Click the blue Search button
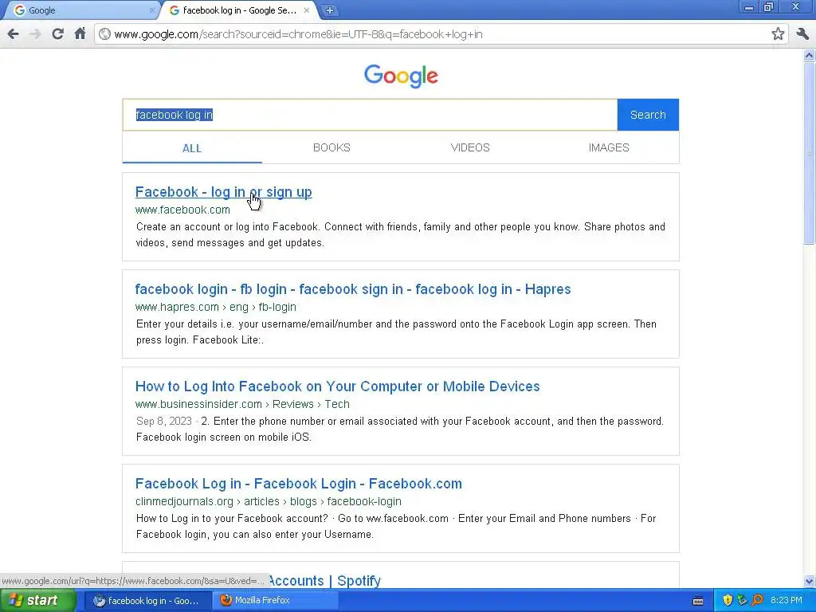 coord(648,115)
